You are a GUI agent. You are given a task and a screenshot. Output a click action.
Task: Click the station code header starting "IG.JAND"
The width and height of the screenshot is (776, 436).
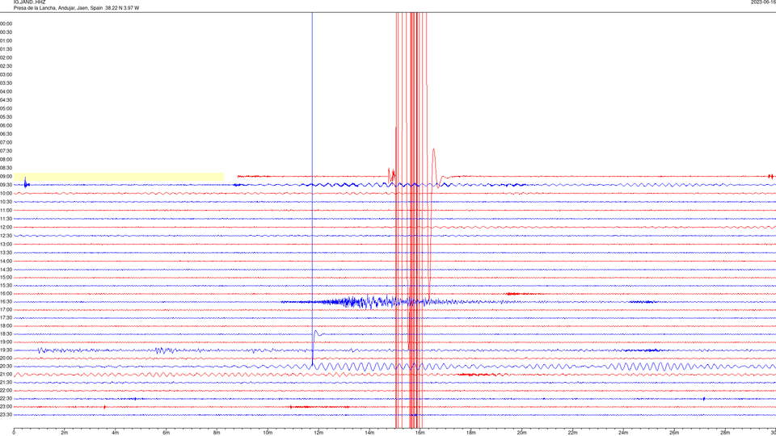click(x=29, y=2)
